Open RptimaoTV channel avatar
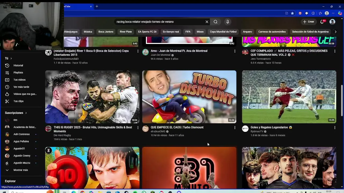 (x=245, y=129)
